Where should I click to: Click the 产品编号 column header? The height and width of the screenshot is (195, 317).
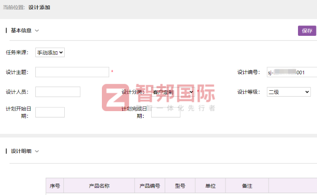point(149,186)
